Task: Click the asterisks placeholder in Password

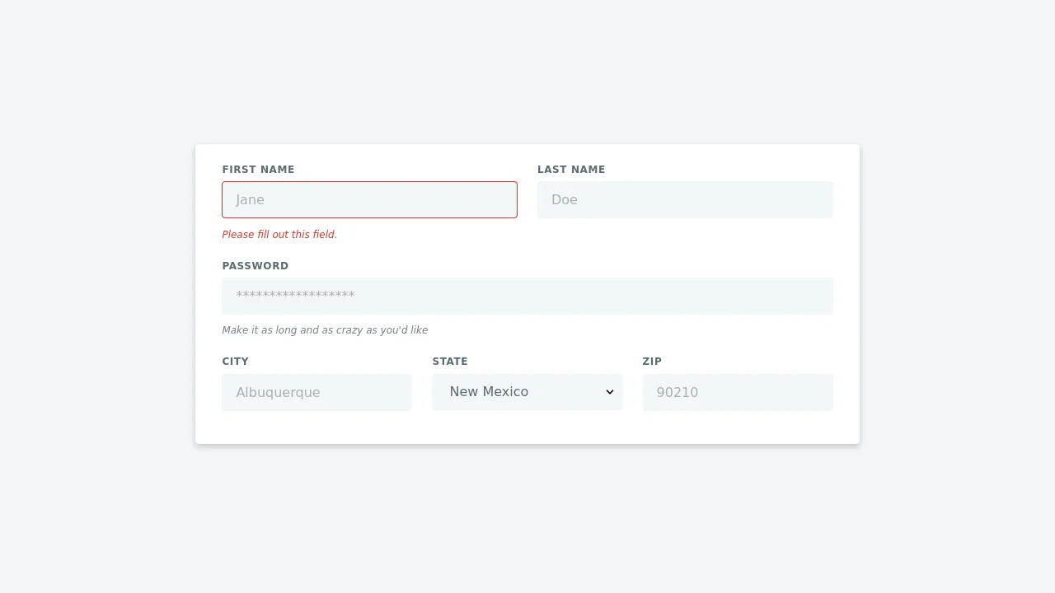Action: [295, 296]
